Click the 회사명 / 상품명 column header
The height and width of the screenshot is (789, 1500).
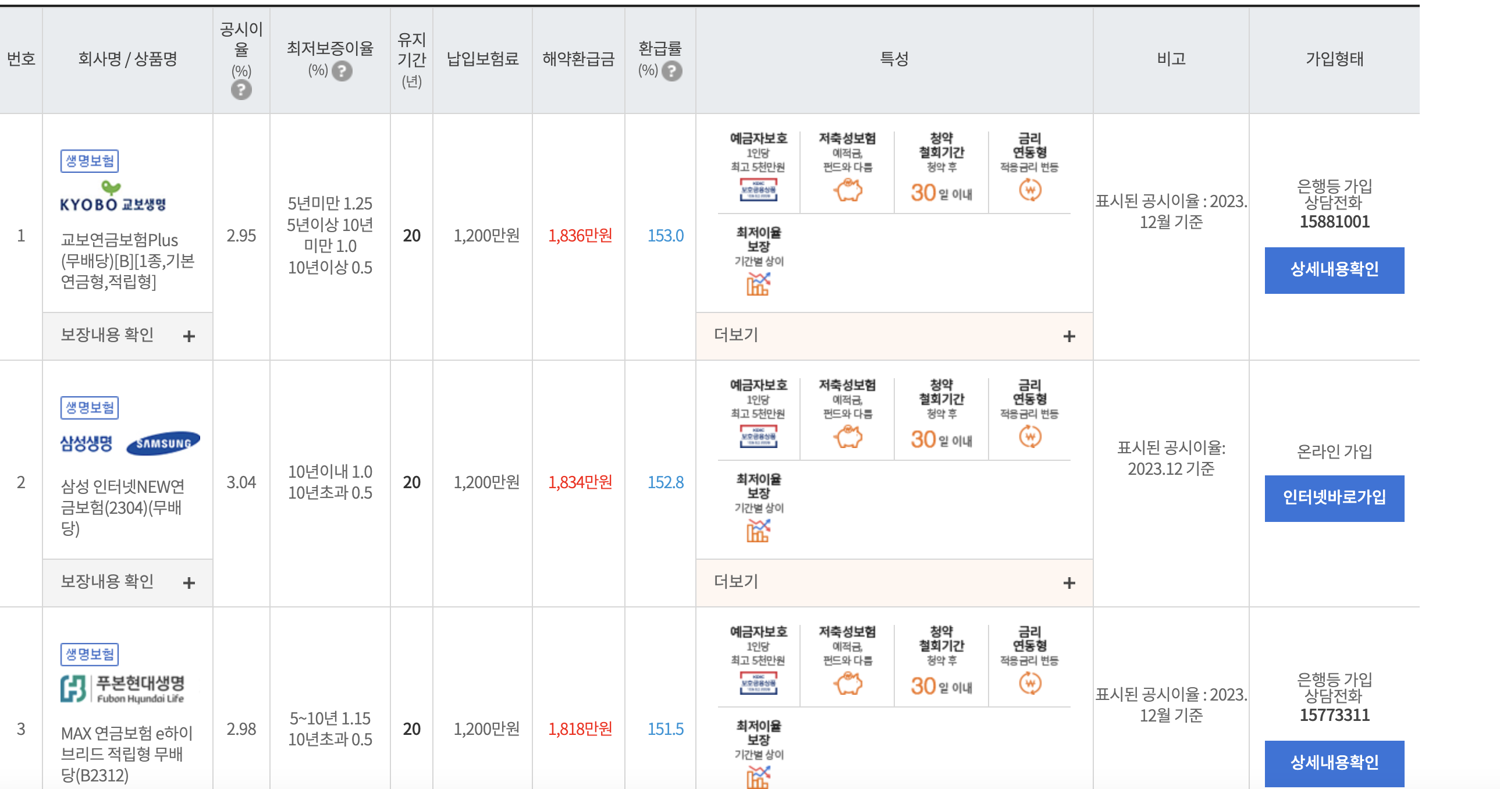click(127, 59)
